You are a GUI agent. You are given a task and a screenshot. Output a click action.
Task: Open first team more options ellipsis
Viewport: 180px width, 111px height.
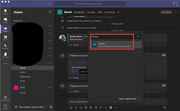click(x=50, y=26)
